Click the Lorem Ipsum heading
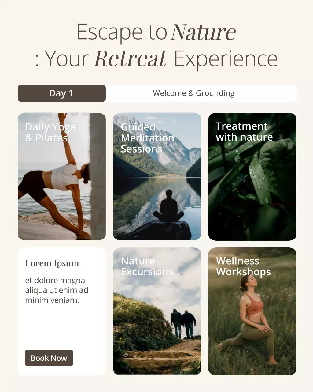 pos(52,263)
